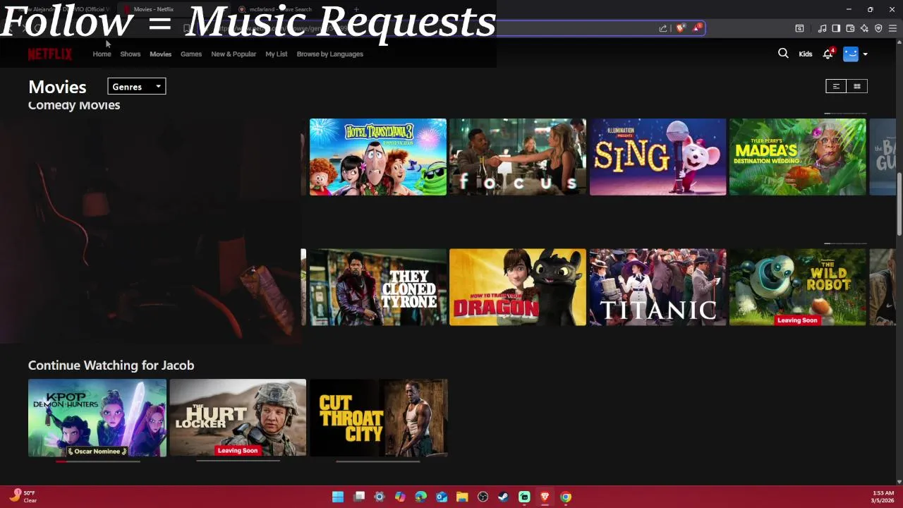Resume Cut Throat City
This screenshot has height=508, width=903.
(378, 418)
